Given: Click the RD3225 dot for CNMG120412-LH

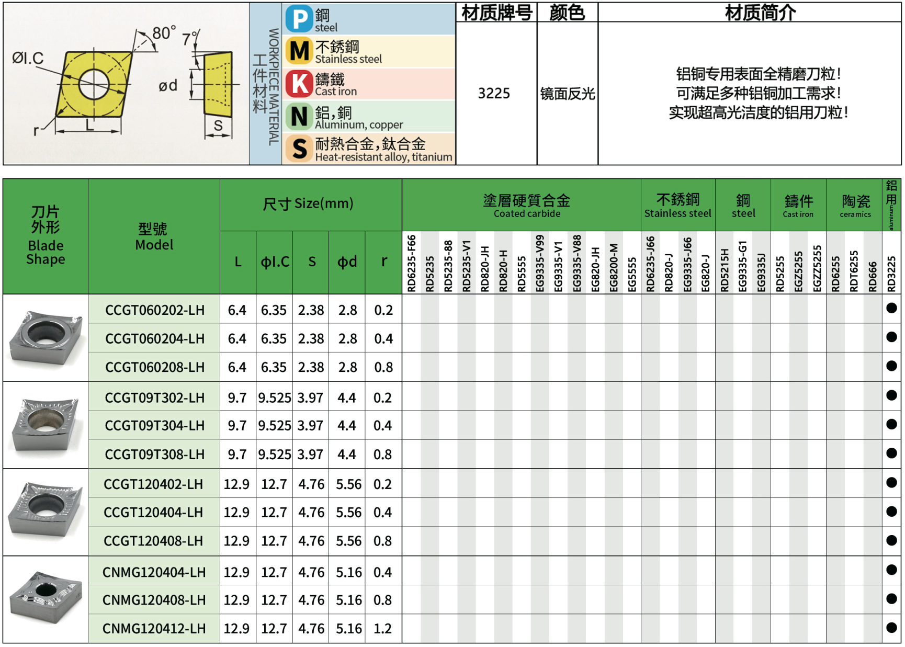Looking at the screenshot, I should click(891, 628).
